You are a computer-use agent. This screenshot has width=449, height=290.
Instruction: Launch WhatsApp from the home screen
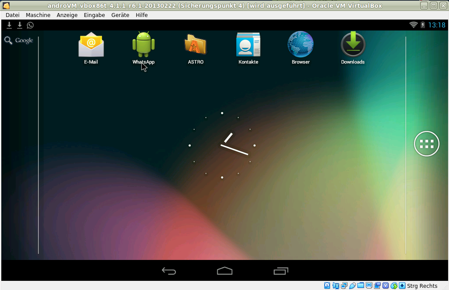click(x=144, y=48)
